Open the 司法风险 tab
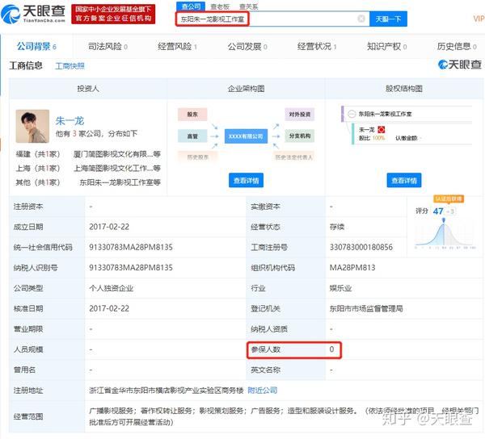Image resolution: width=485 pixels, height=439 pixels. point(108,47)
